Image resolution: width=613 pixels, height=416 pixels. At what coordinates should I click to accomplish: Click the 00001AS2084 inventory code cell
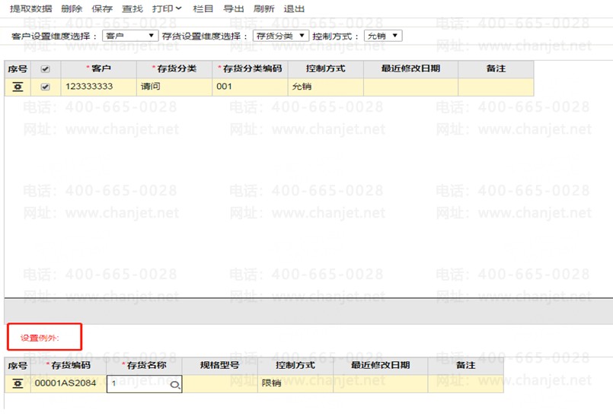coord(69,383)
